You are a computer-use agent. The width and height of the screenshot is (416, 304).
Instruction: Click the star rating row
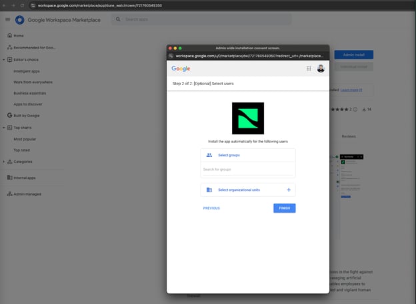pos(341,109)
